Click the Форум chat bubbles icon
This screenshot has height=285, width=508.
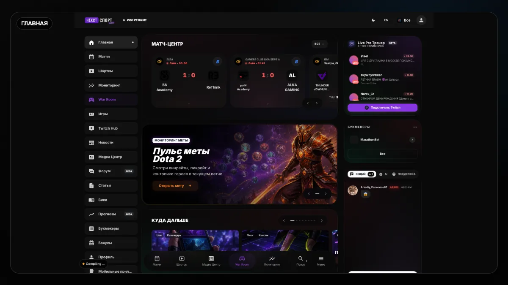(91, 171)
